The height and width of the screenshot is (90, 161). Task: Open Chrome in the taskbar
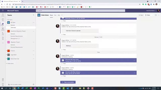click(x=14, y=88)
